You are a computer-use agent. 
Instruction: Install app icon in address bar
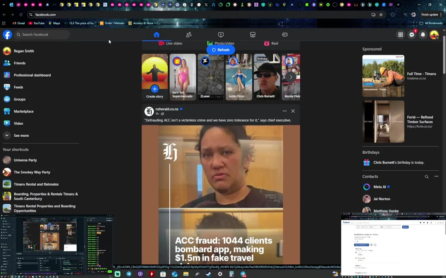(x=373, y=15)
